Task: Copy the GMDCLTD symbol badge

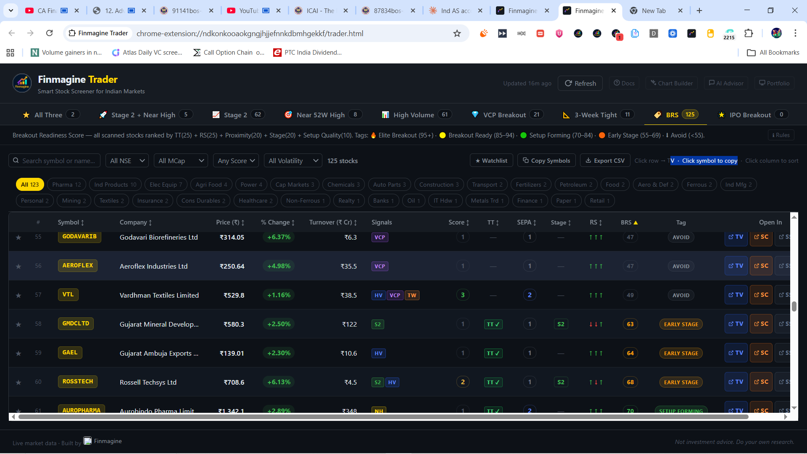Action: click(x=76, y=324)
